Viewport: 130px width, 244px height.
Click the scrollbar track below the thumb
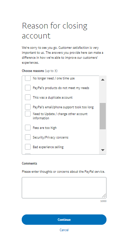click(103, 138)
